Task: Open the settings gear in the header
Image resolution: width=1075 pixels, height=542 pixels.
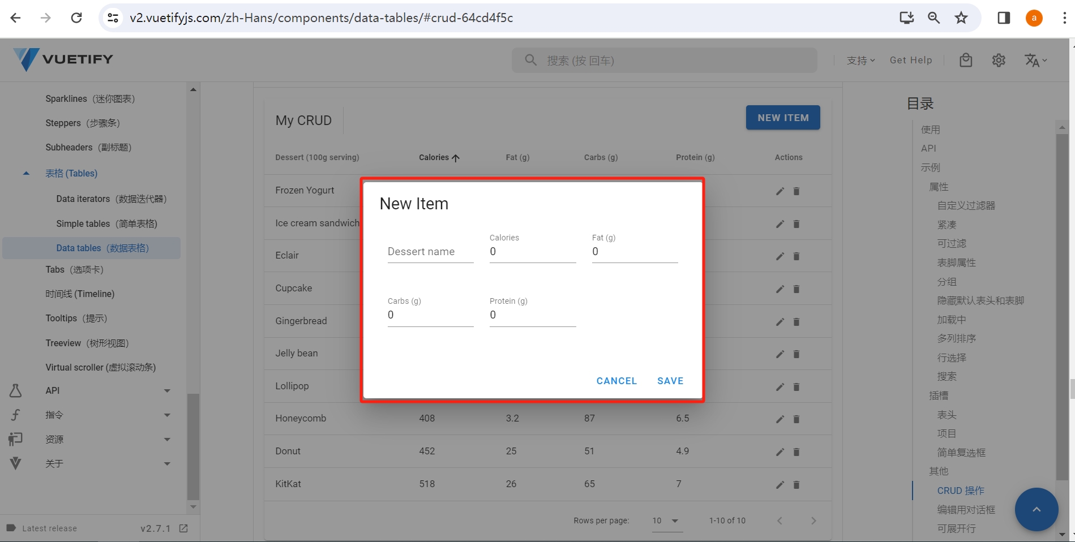Action: [x=998, y=60]
